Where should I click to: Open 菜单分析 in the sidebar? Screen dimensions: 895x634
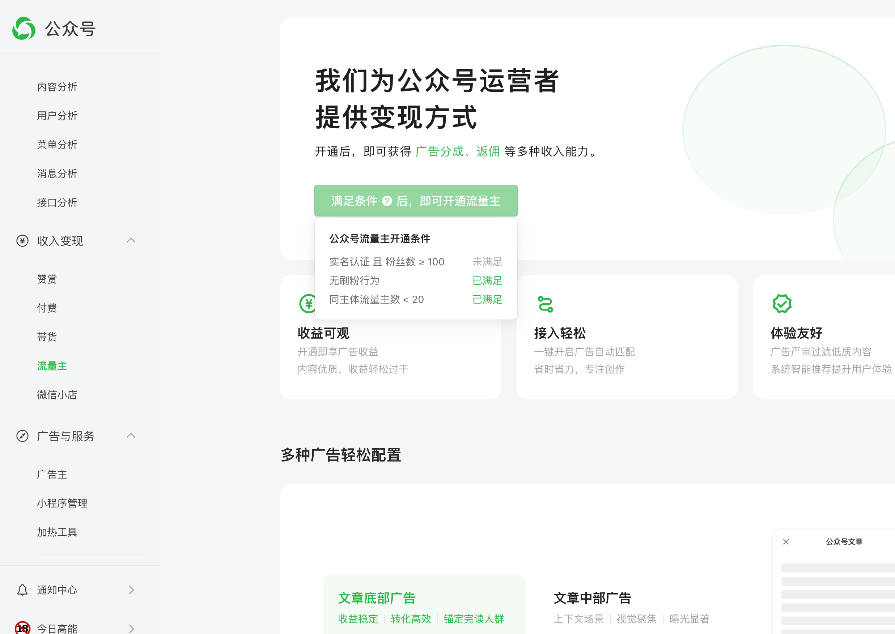pos(57,145)
